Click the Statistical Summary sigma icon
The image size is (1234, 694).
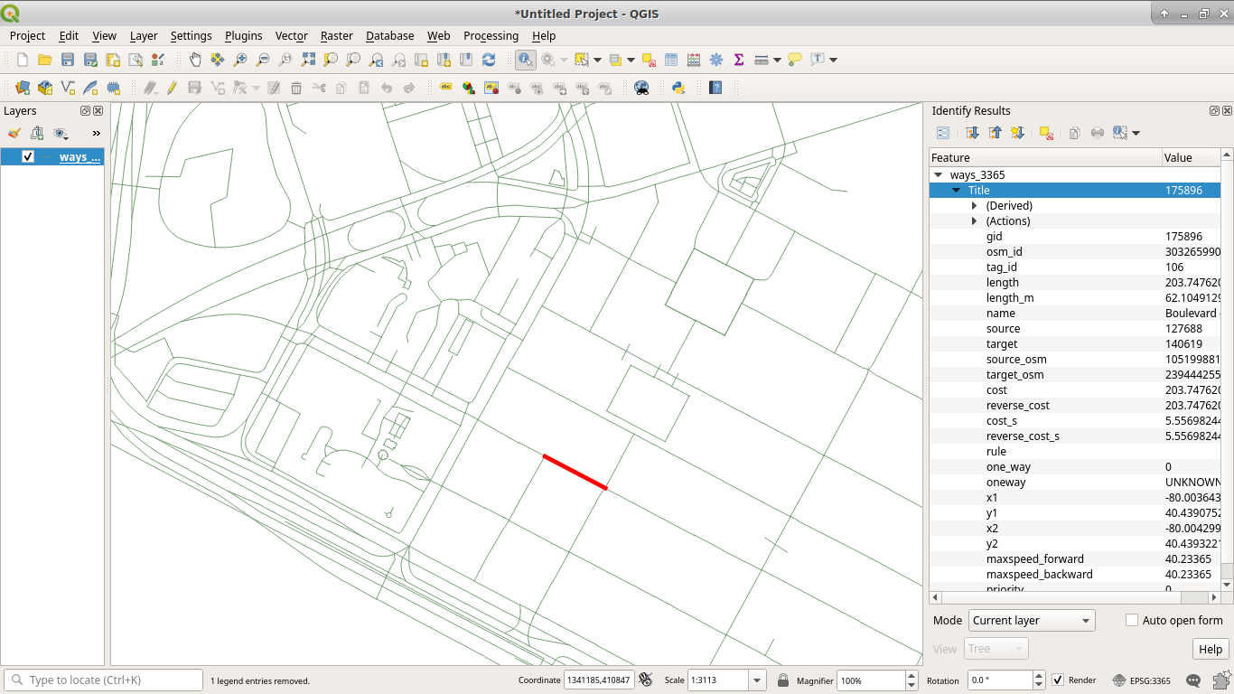[739, 60]
